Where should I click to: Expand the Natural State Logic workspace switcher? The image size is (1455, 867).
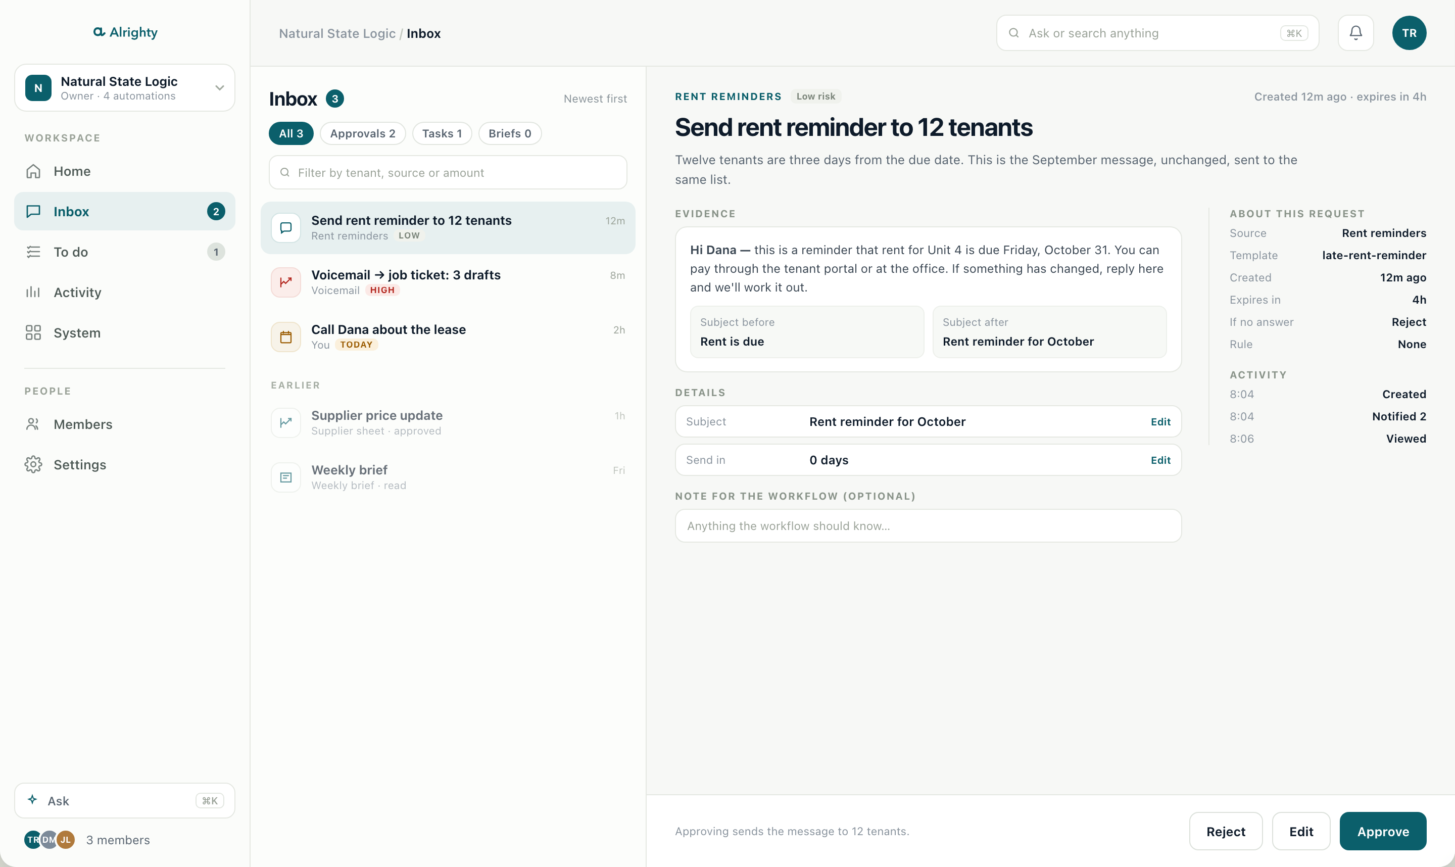[x=124, y=87]
